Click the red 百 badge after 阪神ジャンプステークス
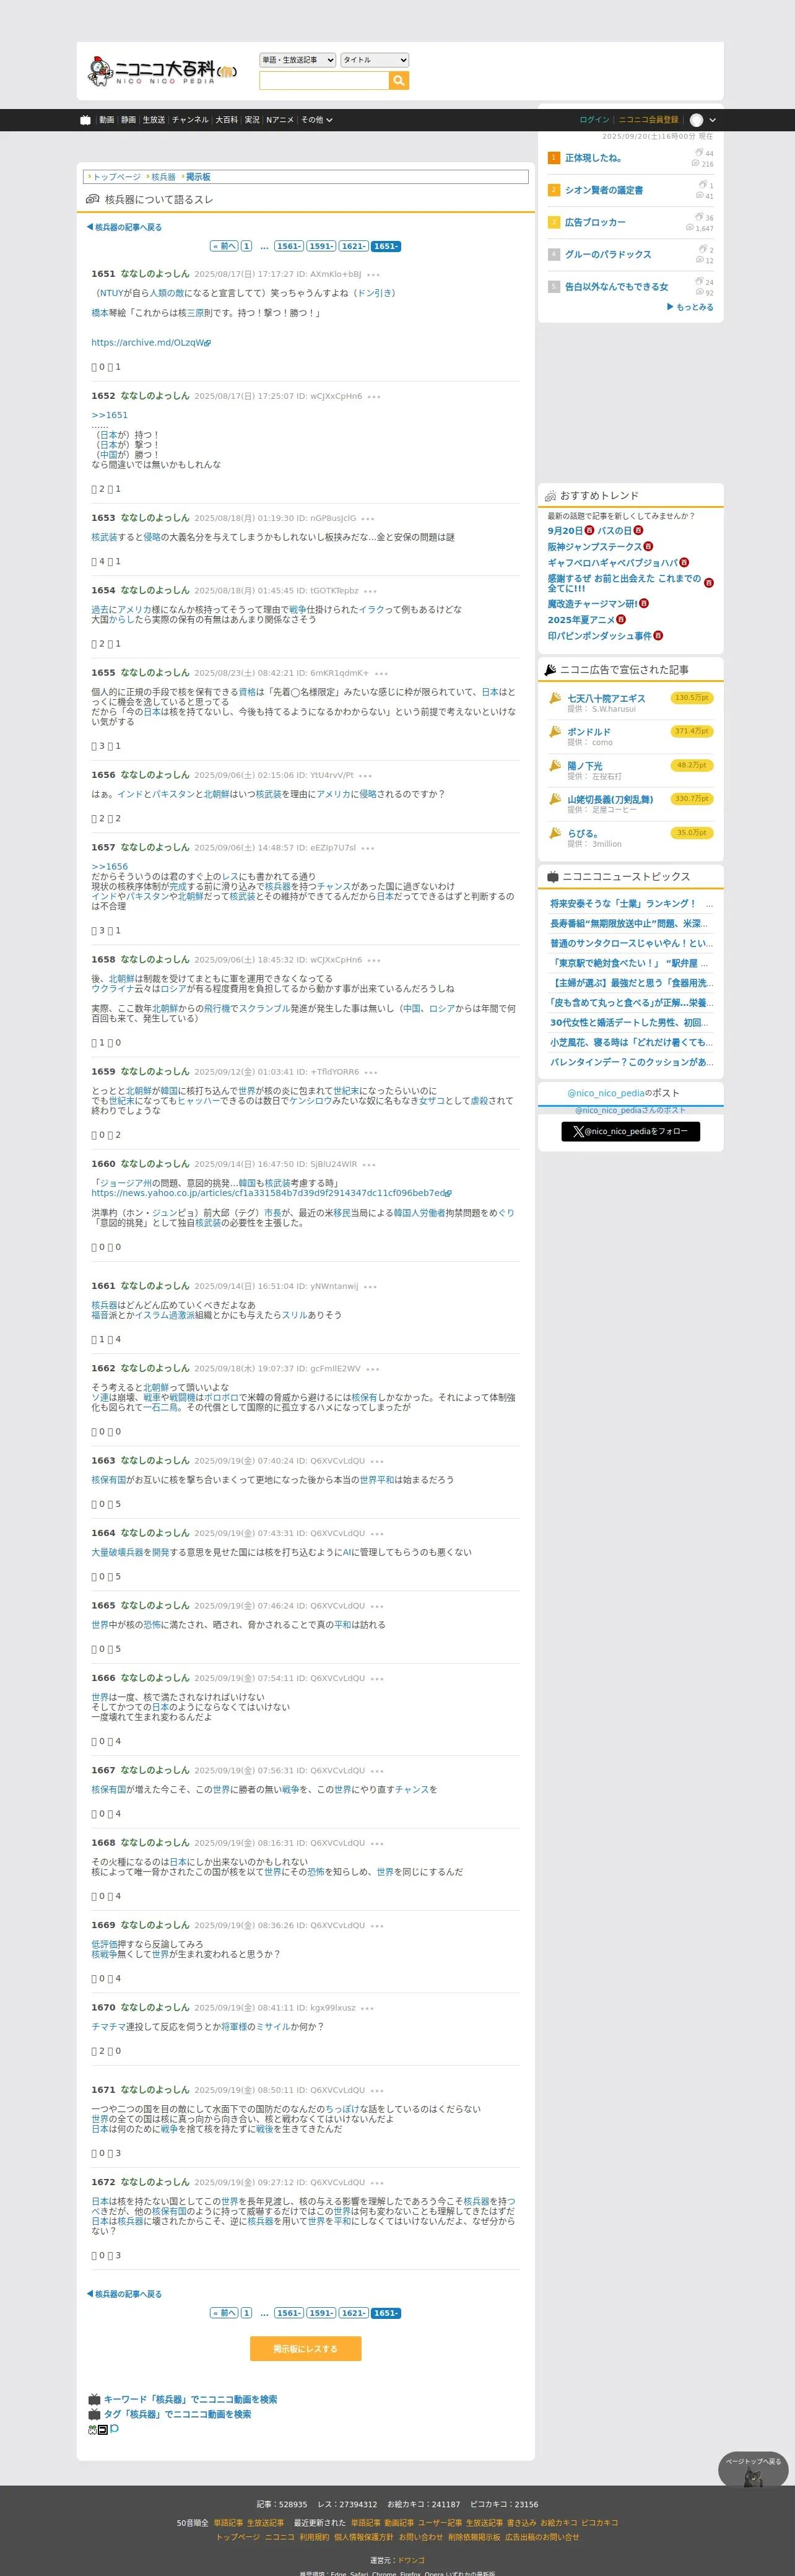Viewport: 795px width, 2576px height. pos(648,547)
